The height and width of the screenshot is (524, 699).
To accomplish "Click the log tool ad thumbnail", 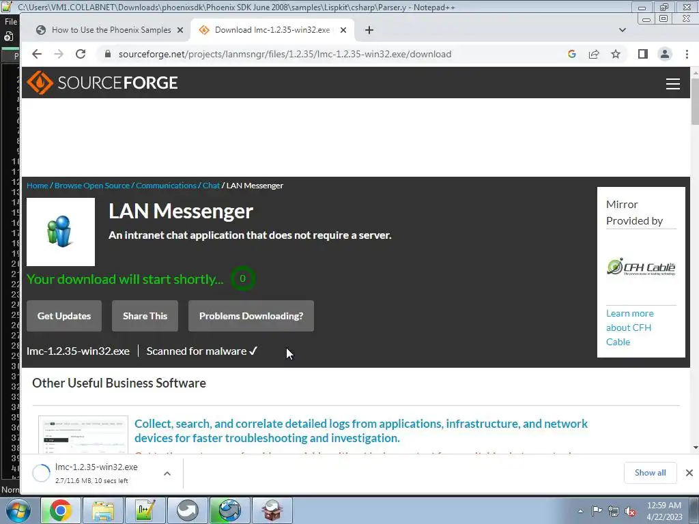I will (83, 435).
